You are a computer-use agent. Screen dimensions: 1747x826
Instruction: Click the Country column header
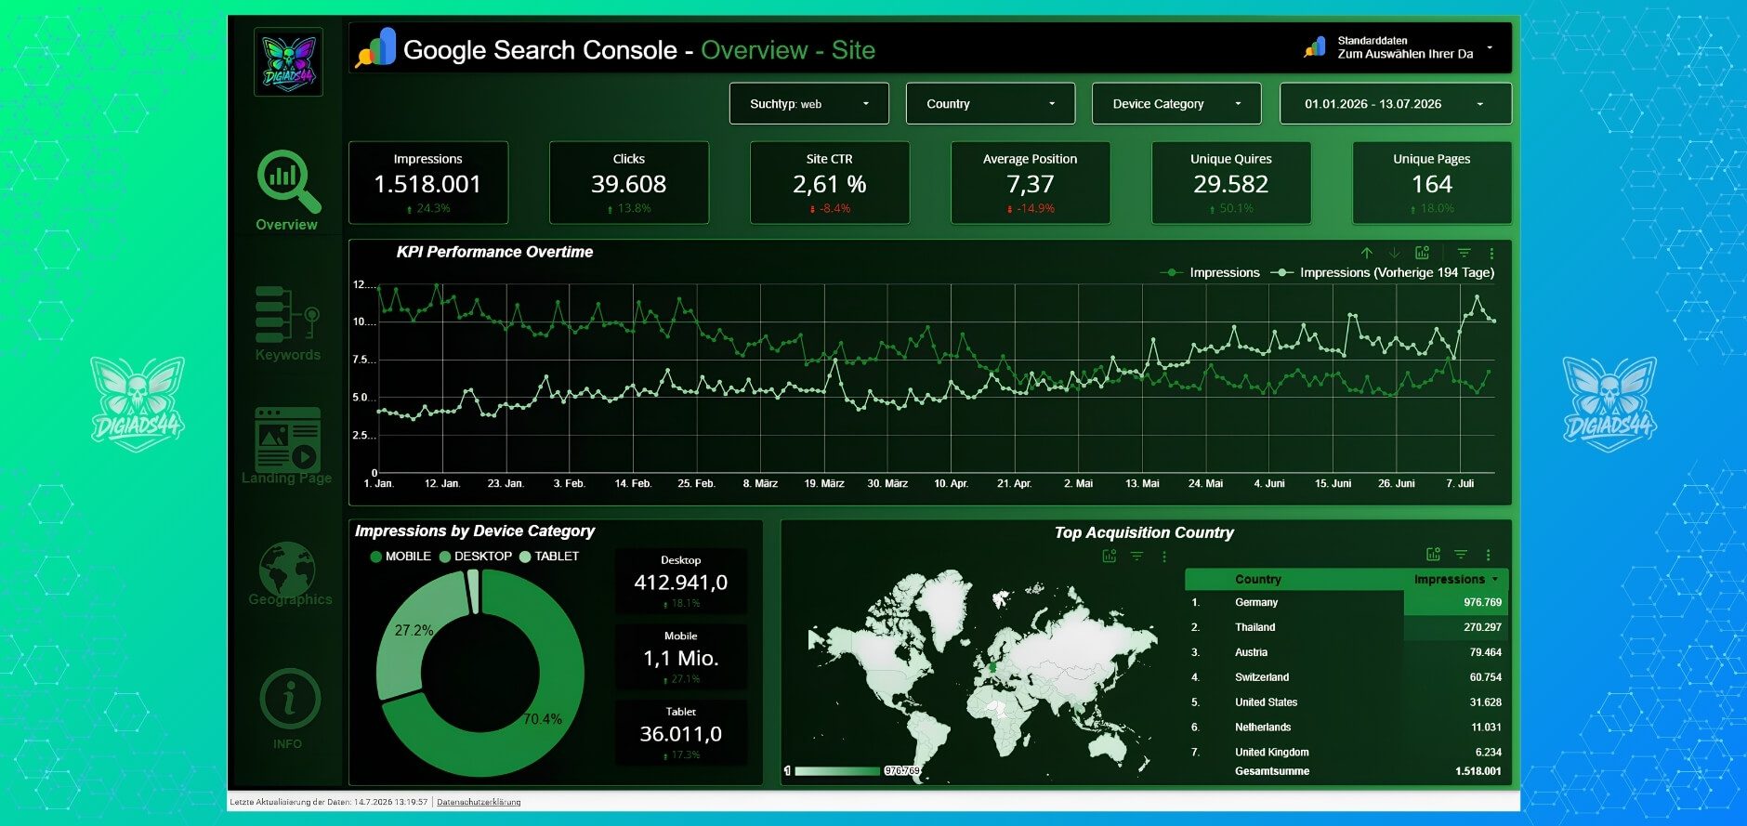(x=1257, y=579)
